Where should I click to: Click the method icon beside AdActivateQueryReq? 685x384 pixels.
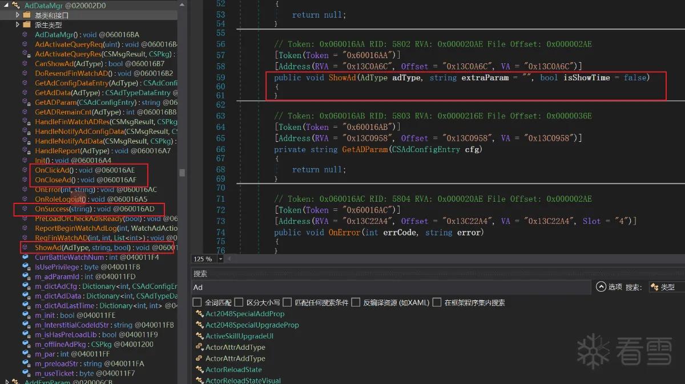(x=25, y=44)
